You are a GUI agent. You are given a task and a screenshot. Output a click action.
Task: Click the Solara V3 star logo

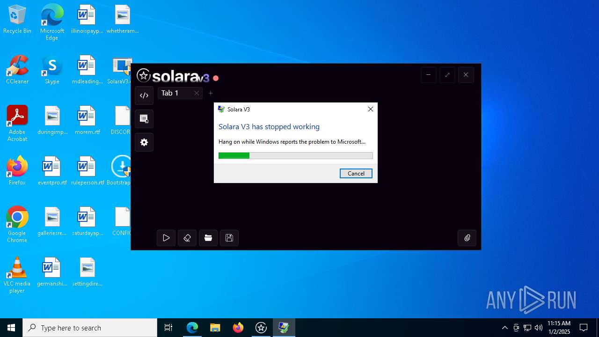point(143,76)
